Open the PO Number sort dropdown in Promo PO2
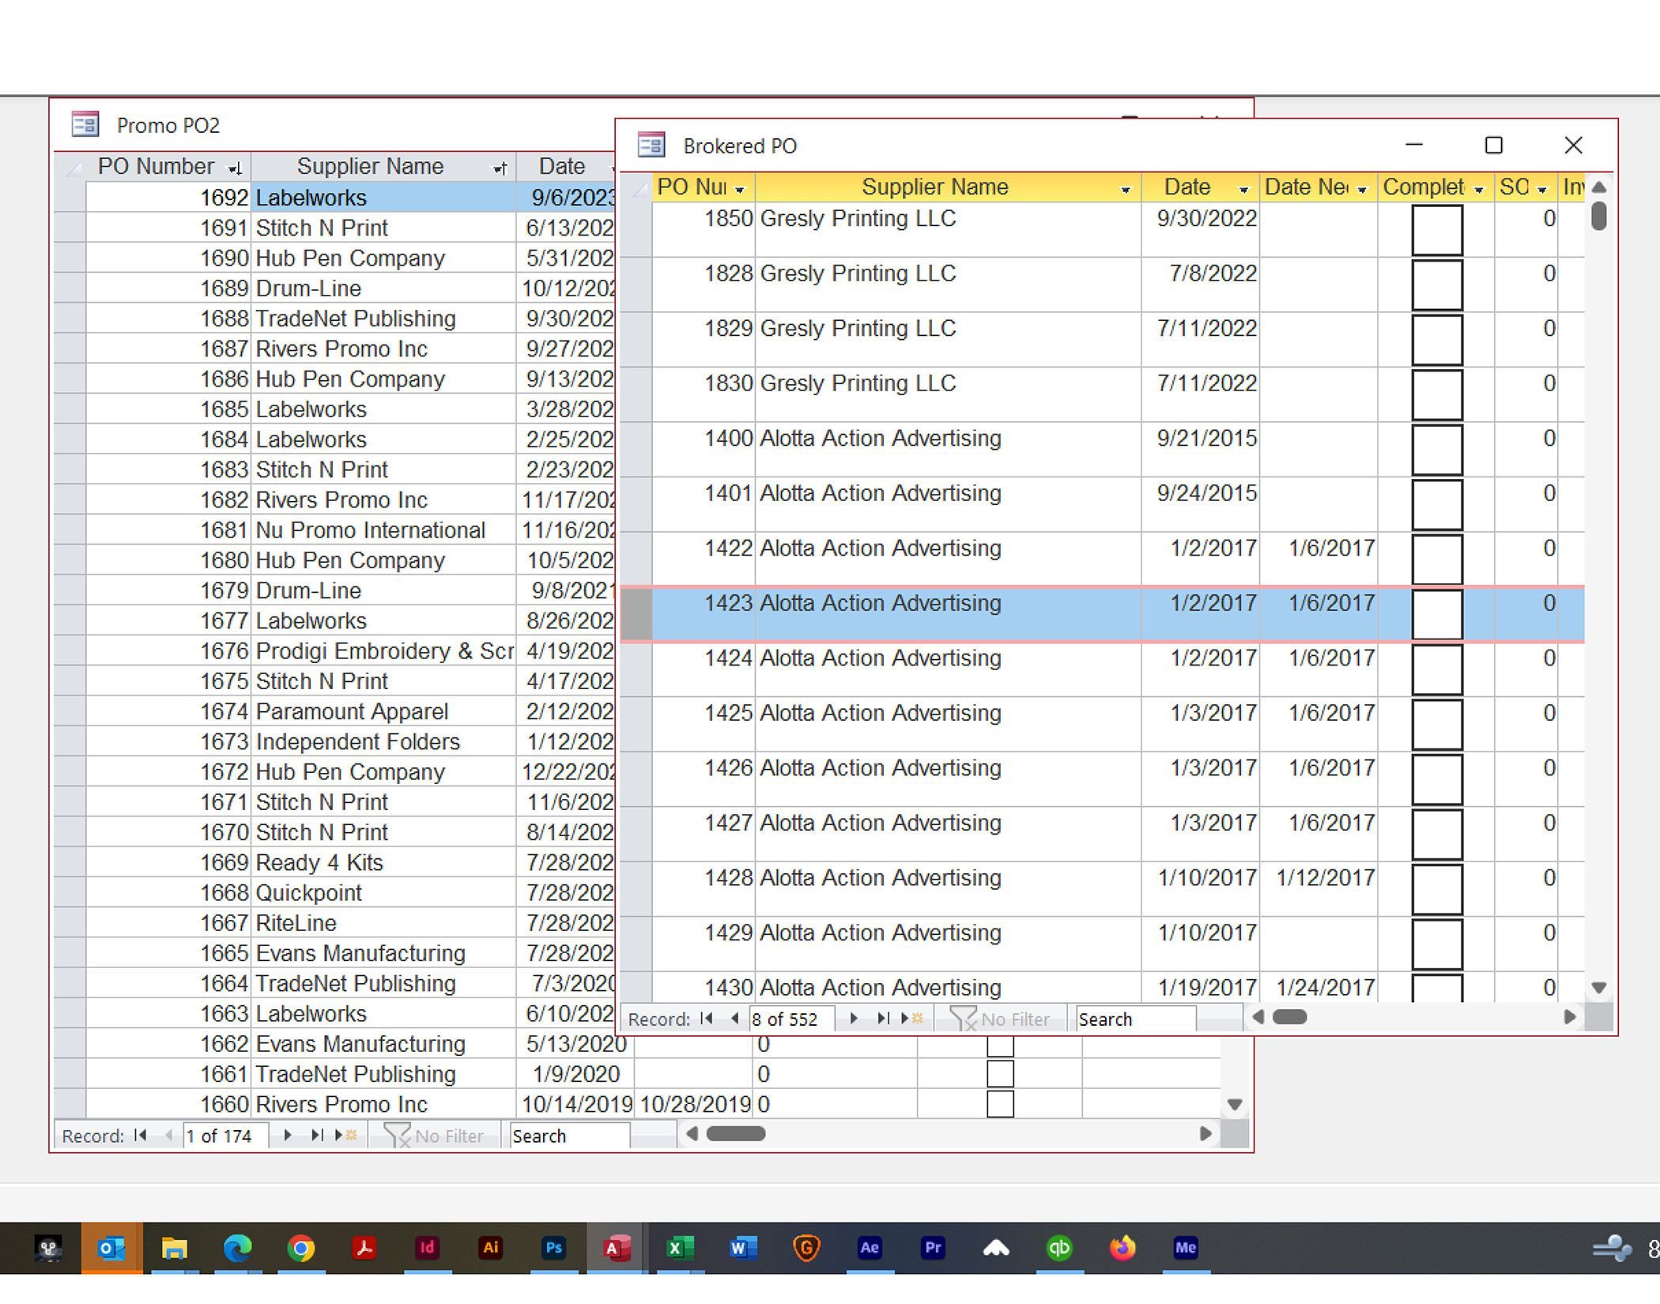This screenshot has height=1304, width=1660. 235,167
